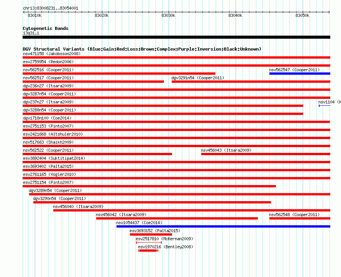The width and height of the screenshot is (341, 277).
Task: Click nsv456042 (Itsara2009) label
Action: click(121, 215)
